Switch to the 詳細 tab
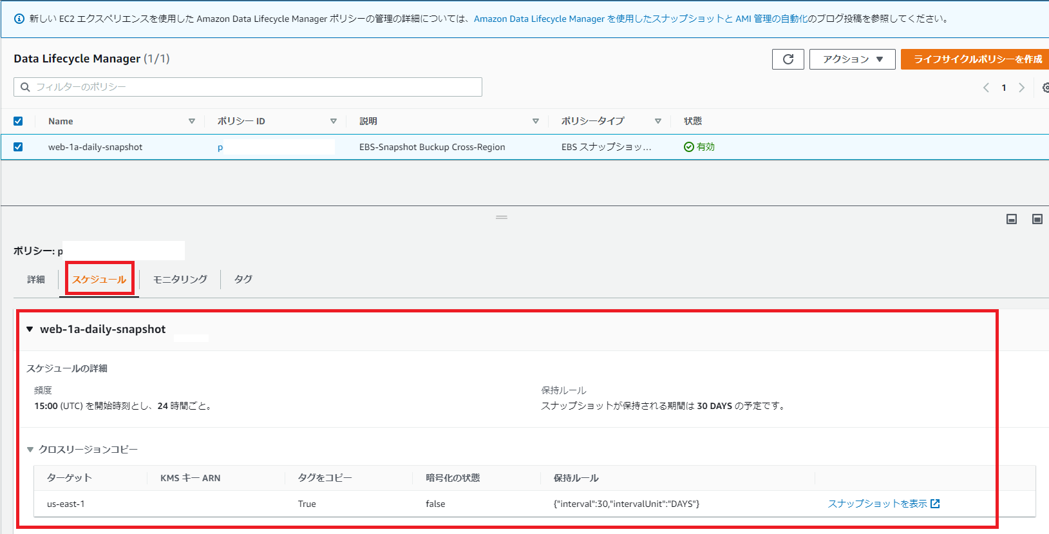 36,280
